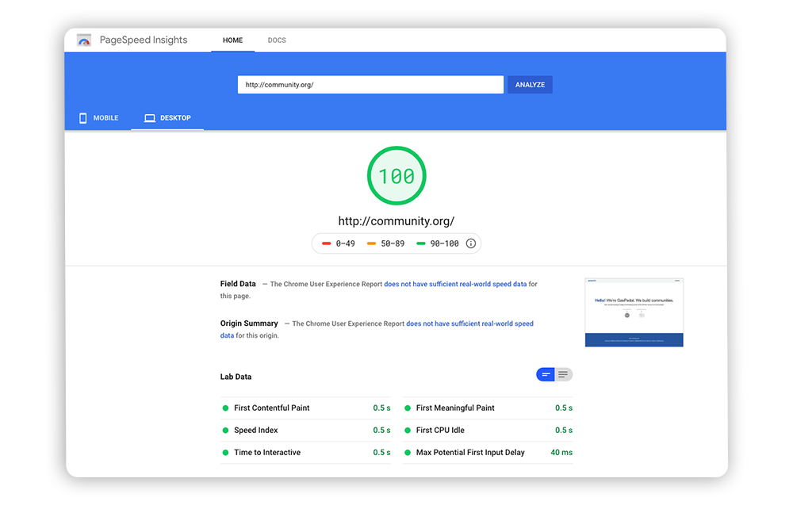Select the MOBILE tab
The width and height of the screenshot is (793, 513).
click(98, 118)
